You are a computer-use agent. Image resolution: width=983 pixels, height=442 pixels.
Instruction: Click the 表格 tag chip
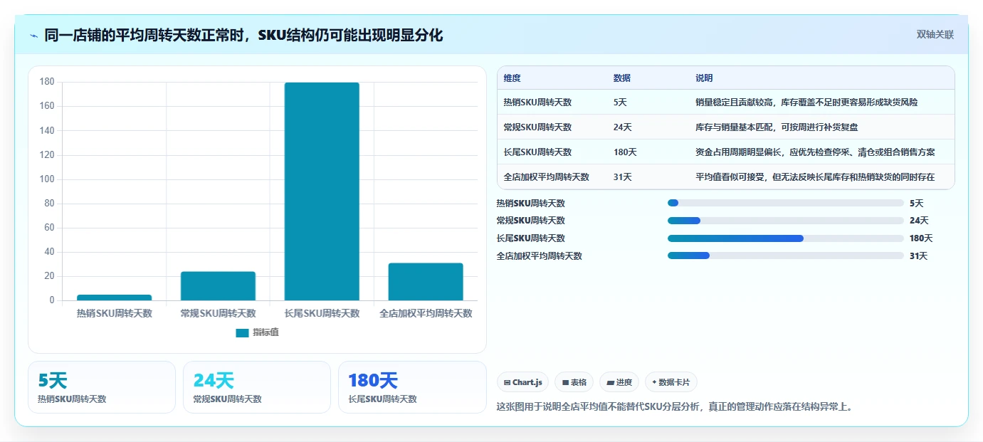click(x=574, y=382)
